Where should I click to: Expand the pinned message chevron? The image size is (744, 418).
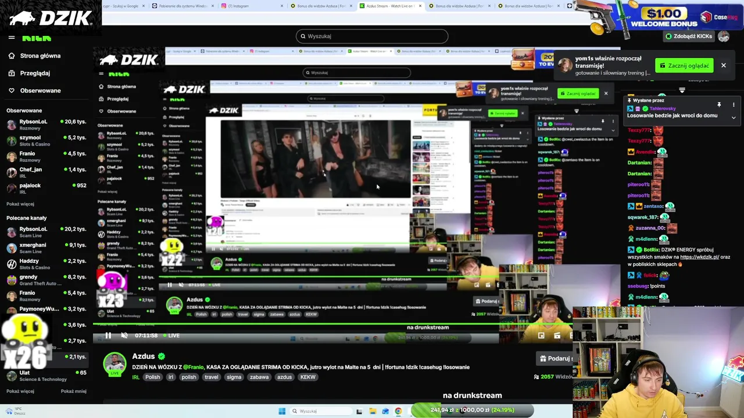(x=734, y=118)
